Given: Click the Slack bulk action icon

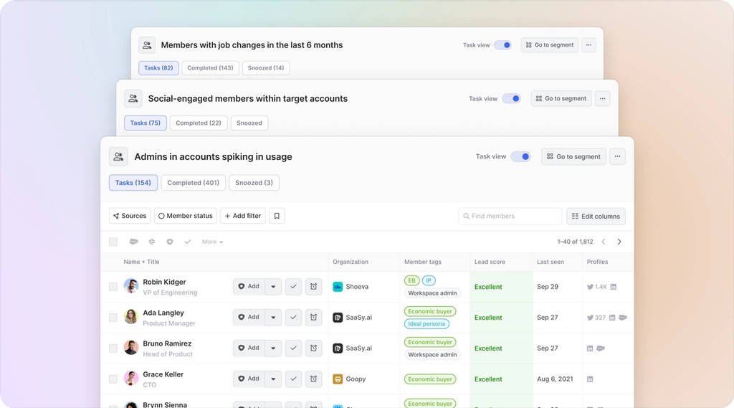Looking at the screenshot, I should [x=152, y=242].
